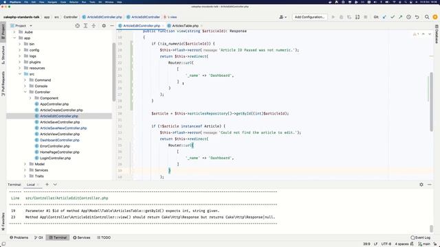The image size is (440, 247).
Task: Click the Run button in toolbar
Action: (x=333, y=17)
